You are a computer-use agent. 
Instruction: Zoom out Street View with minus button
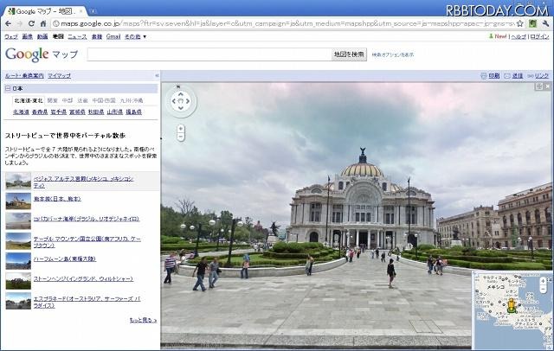click(x=181, y=137)
